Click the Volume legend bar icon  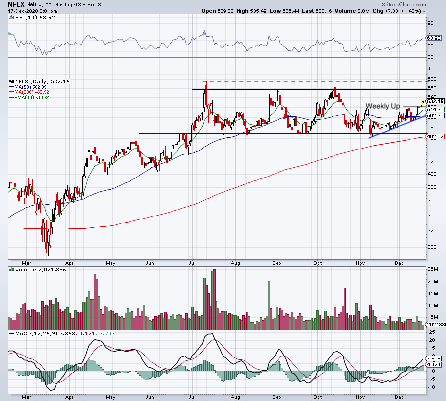[x=12, y=269]
